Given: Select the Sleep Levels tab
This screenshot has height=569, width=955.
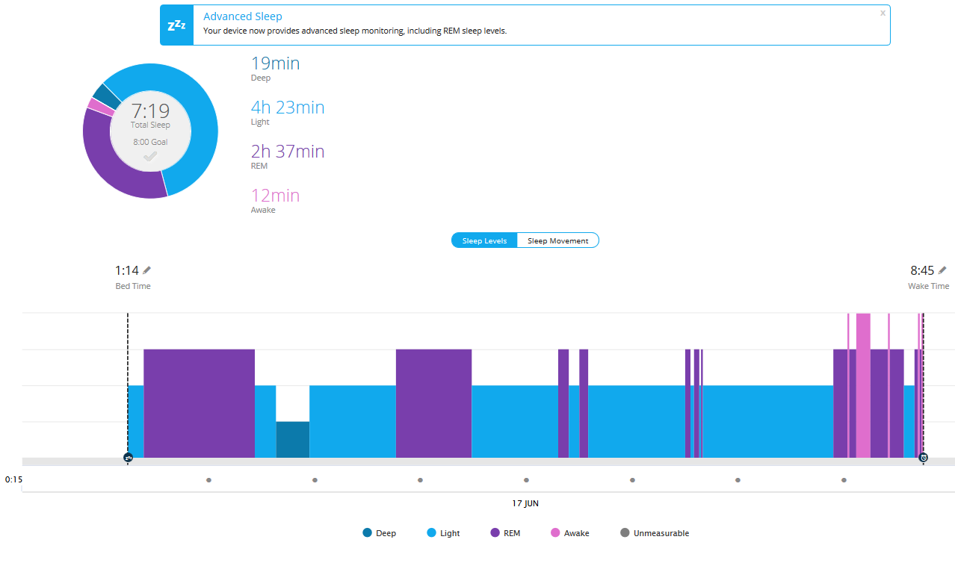Looking at the screenshot, I should click(x=484, y=240).
